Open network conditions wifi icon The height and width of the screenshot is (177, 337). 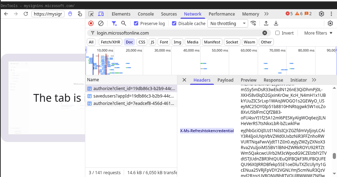click(253, 23)
